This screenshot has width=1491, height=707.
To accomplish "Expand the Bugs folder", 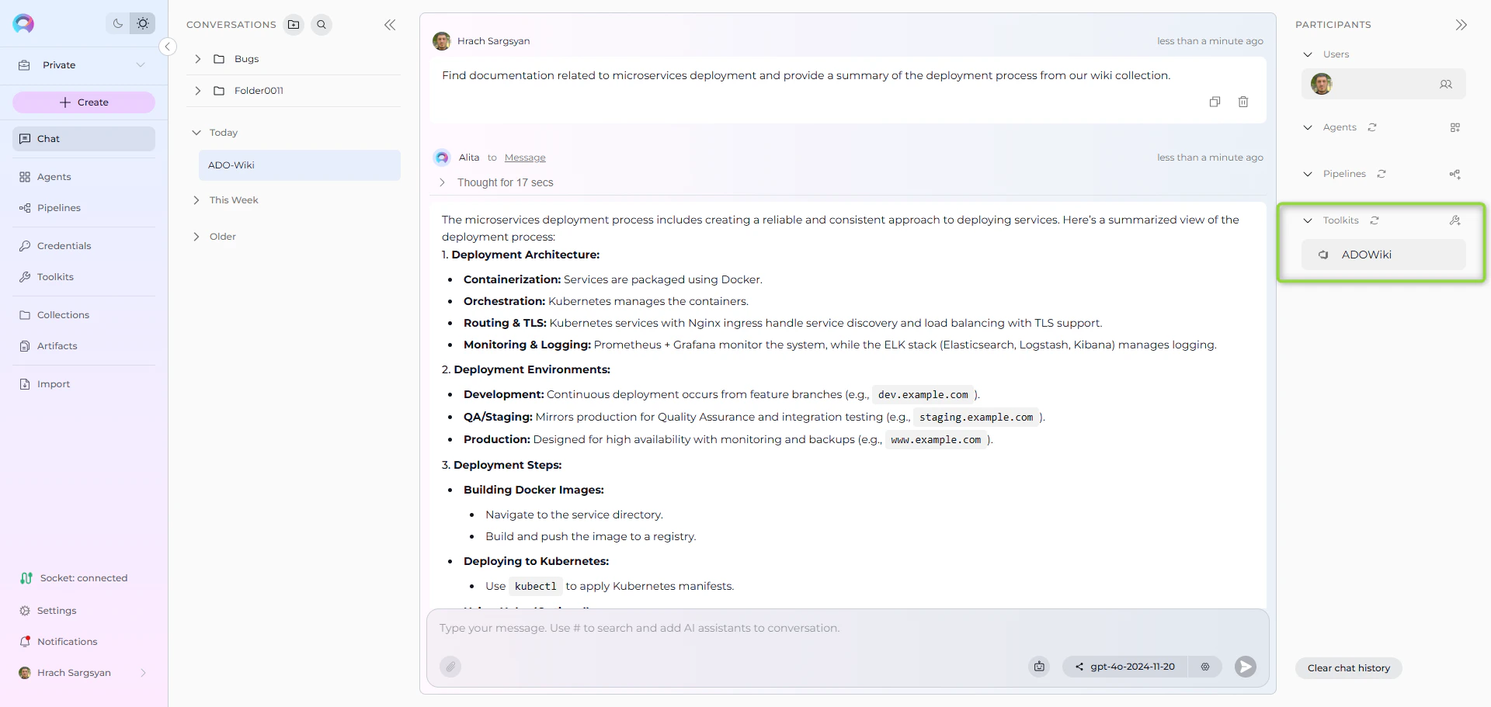I will click(x=196, y=58).
